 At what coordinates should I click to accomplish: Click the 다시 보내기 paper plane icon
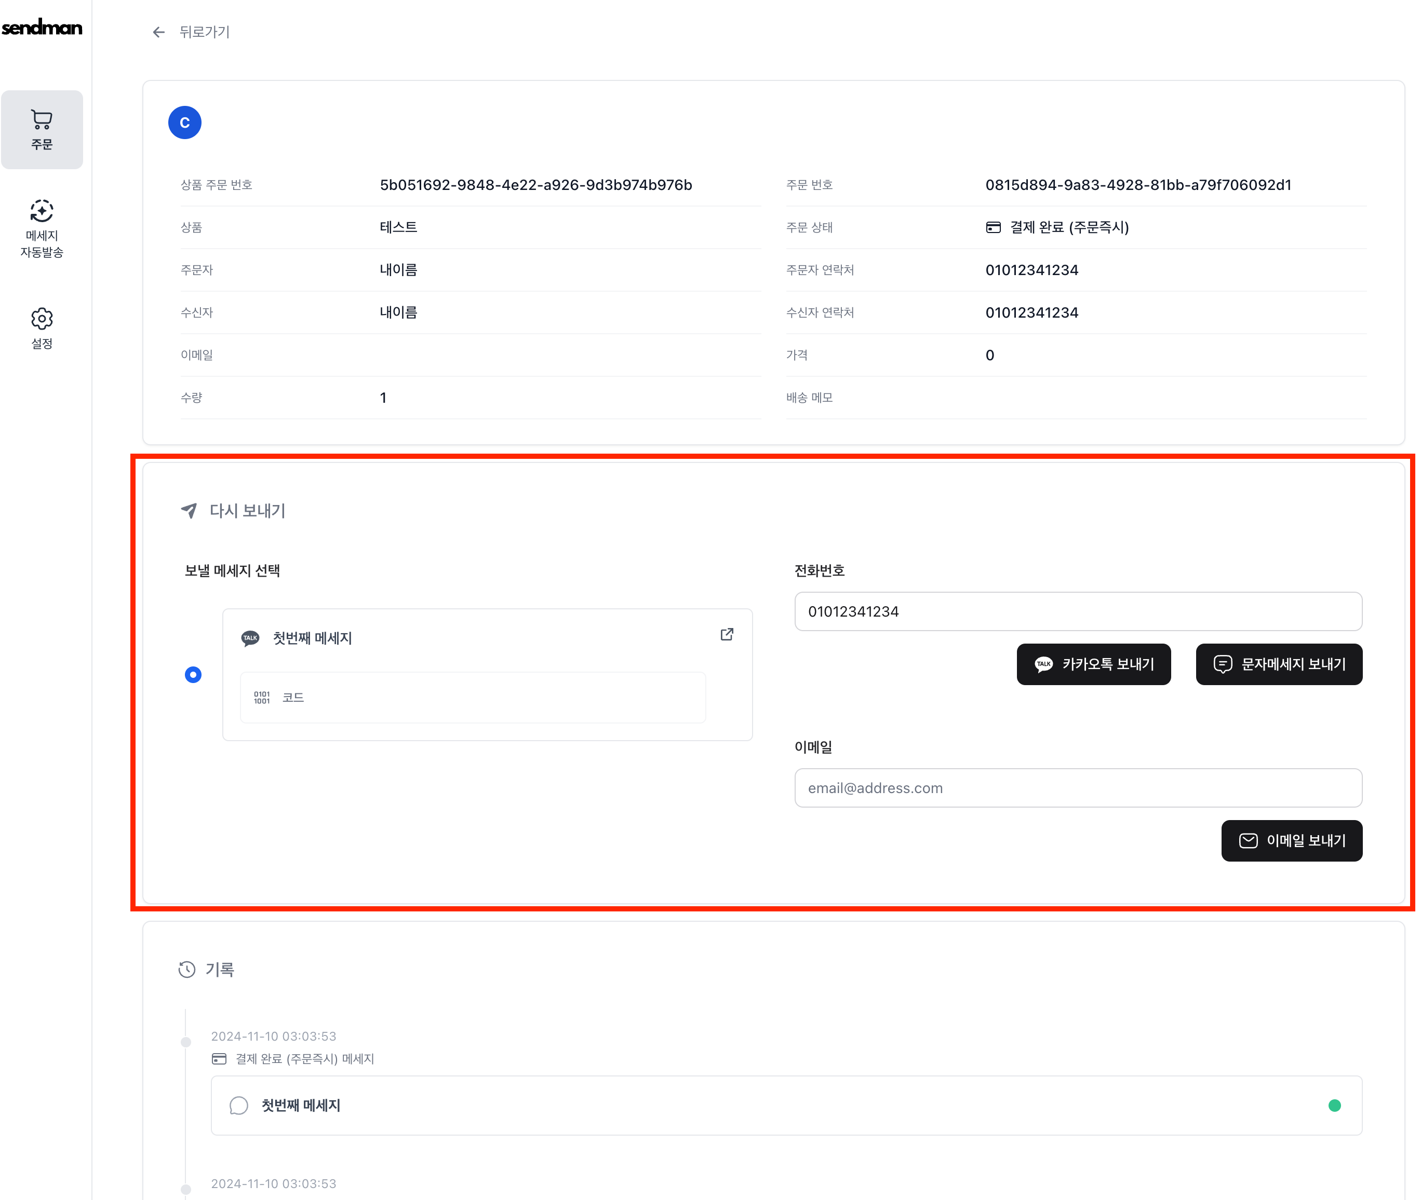[189, 510]
